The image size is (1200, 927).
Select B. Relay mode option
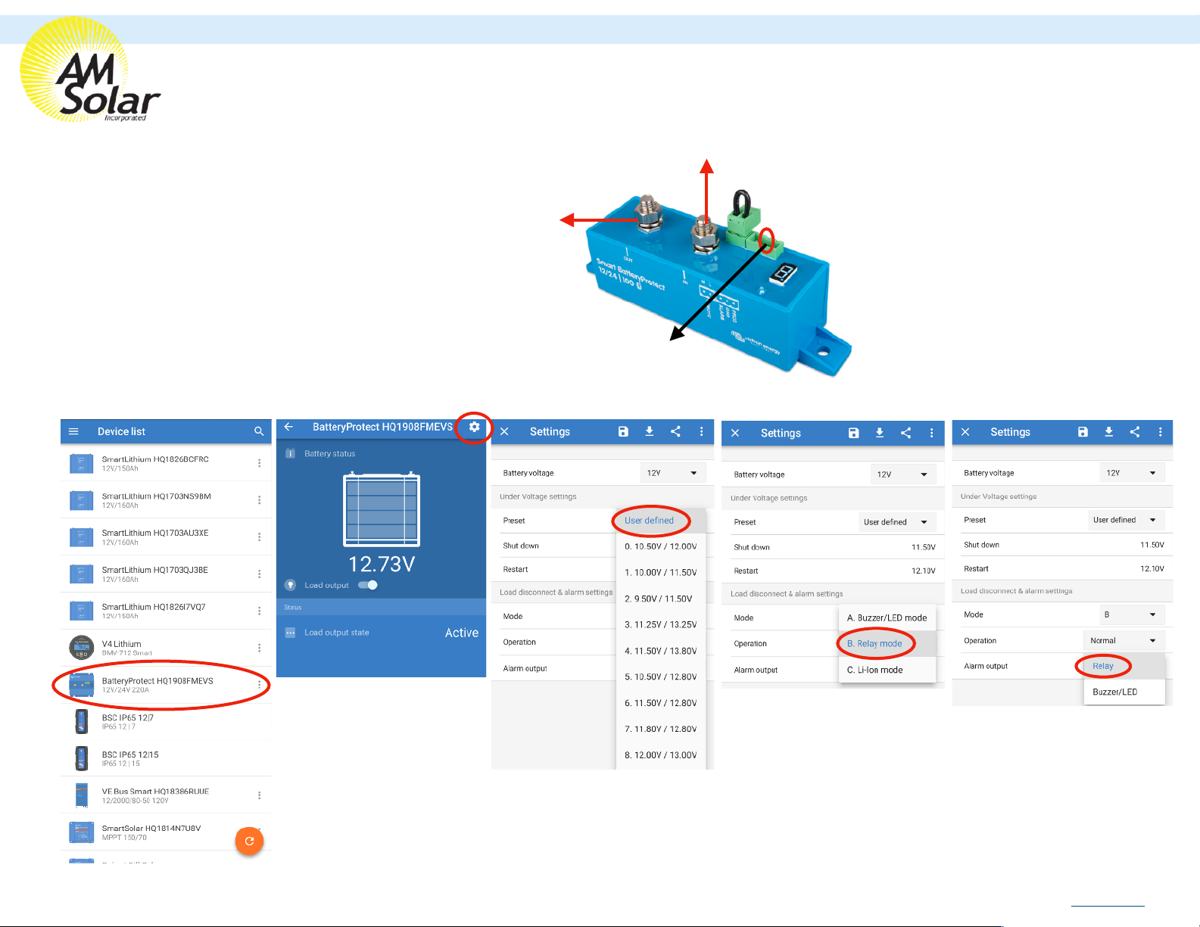[x=887, y=644]
